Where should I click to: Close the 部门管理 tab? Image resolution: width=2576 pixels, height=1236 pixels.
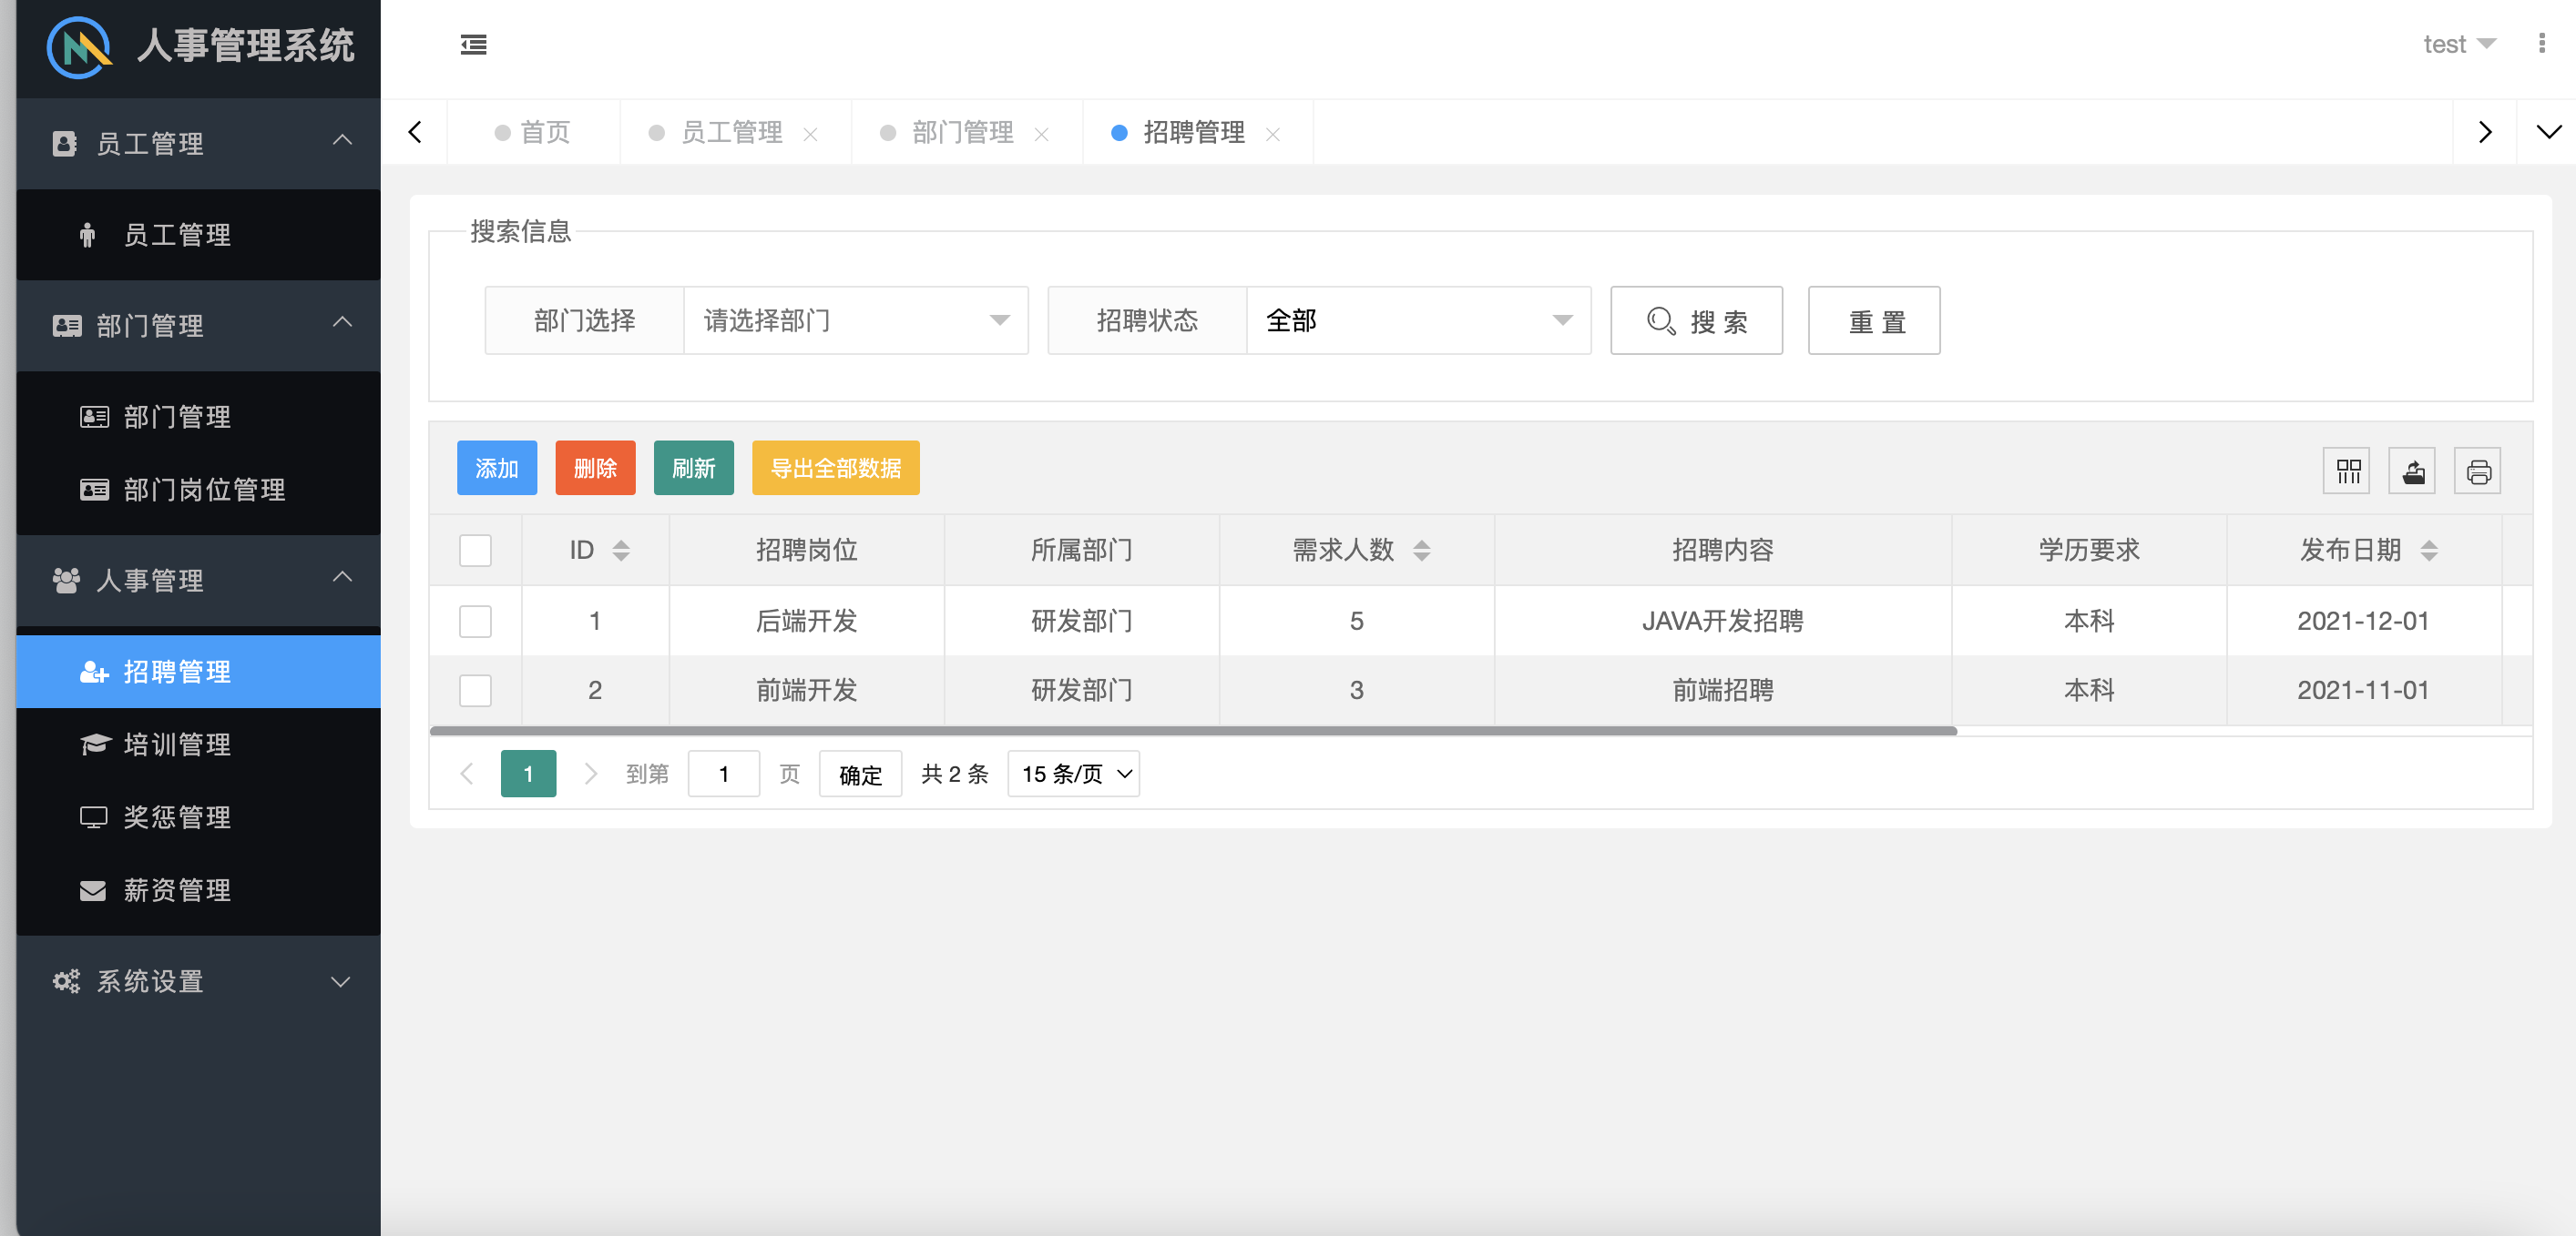click(x=1041, y=134)
